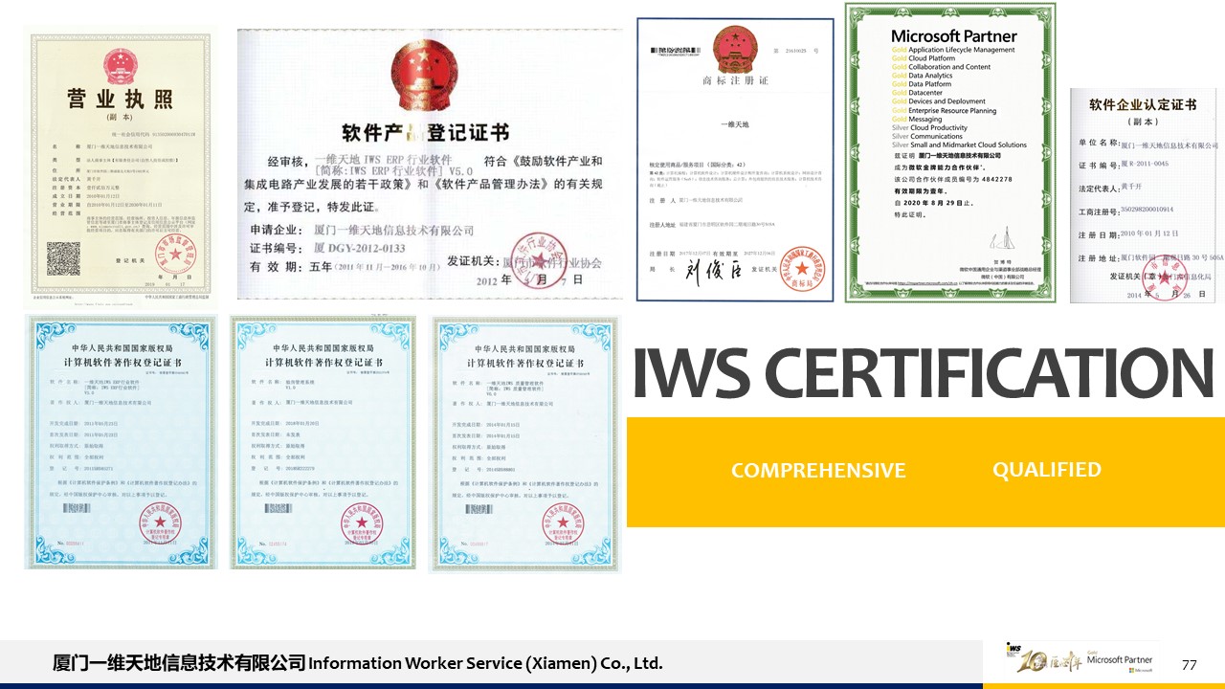
Task: Open the trademark registration certificate image
Action: pos(735,158)
